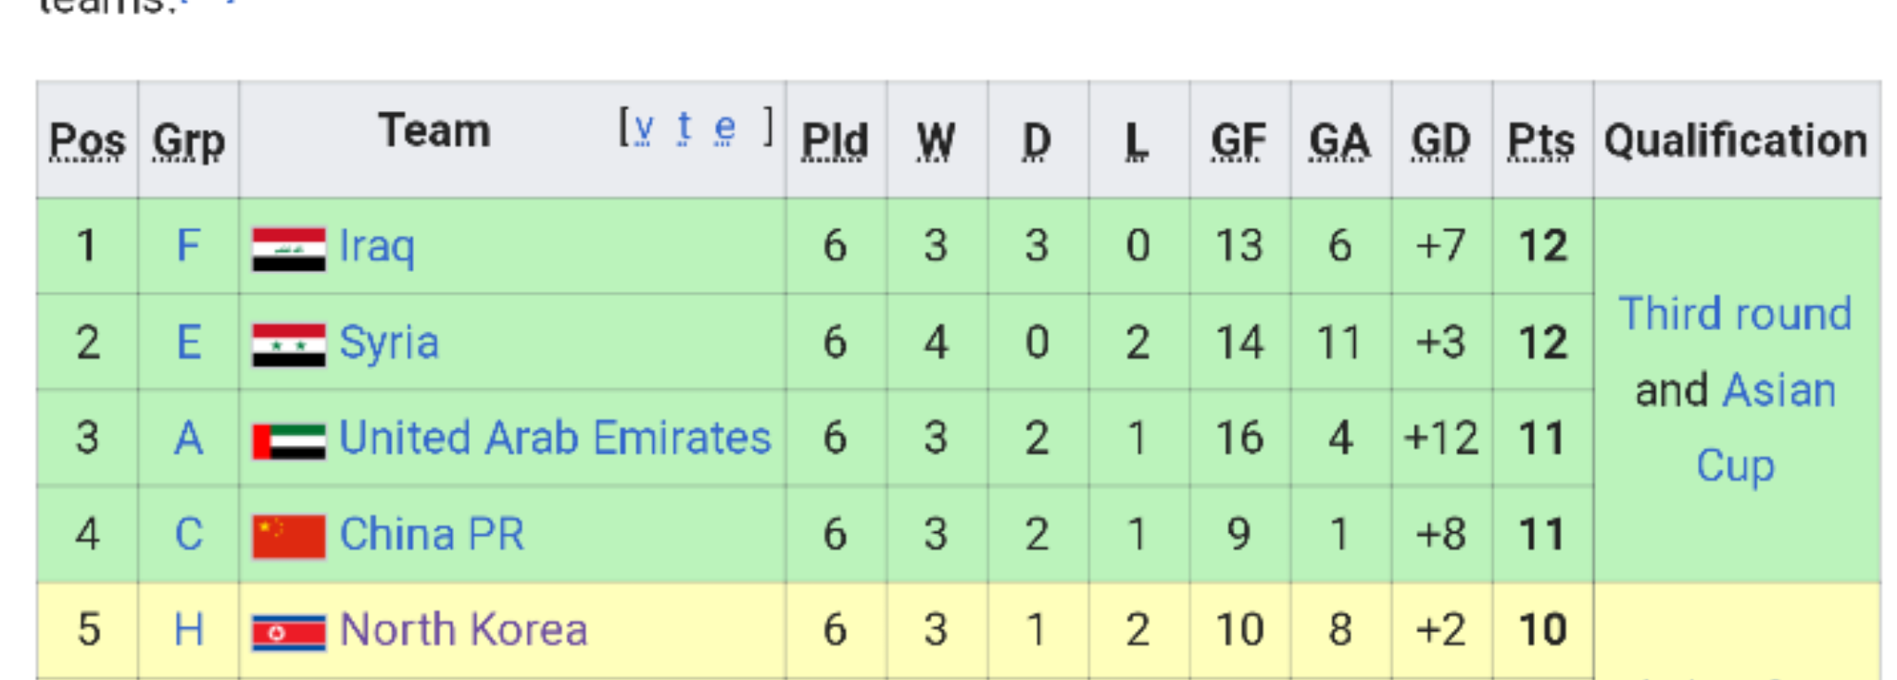Click the 't' talk template link
The width and height of the screenshot is (1897, 680).
(685, 127)
